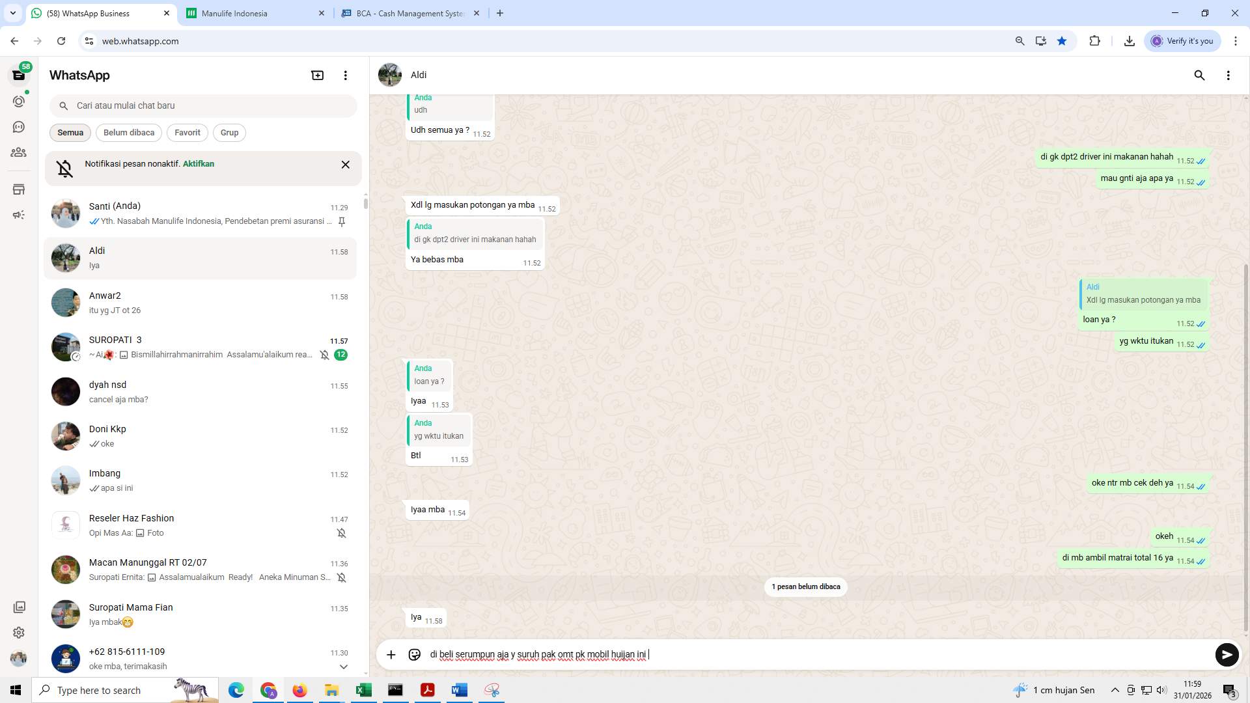Attach a file using the plus icon
The width and height of the screenshot is (1250, 703).
[391, 654]
